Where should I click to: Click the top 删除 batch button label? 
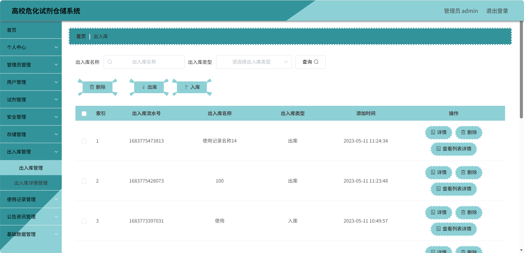[101, 87]
